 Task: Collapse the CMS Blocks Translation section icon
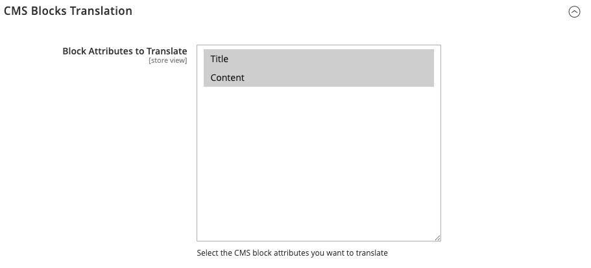tap(574, 12)
